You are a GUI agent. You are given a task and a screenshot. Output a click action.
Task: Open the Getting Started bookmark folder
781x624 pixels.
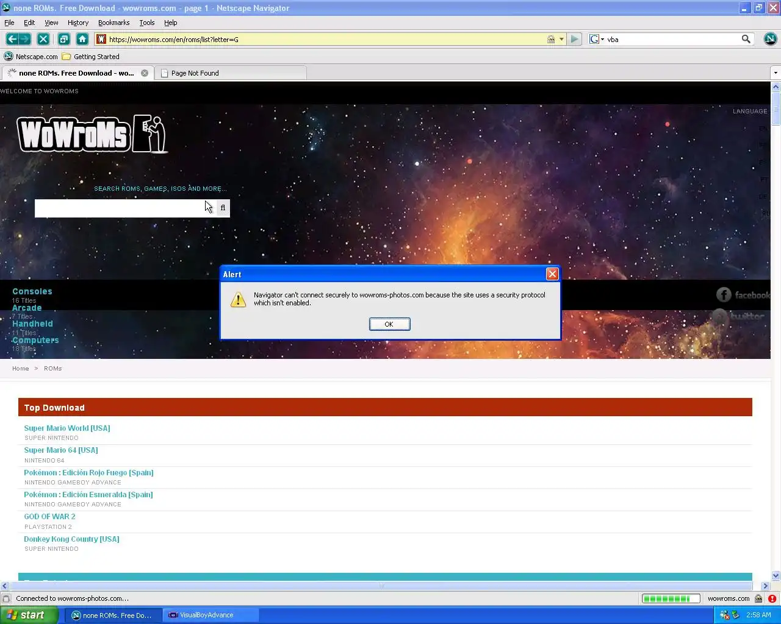coord(91,57)
